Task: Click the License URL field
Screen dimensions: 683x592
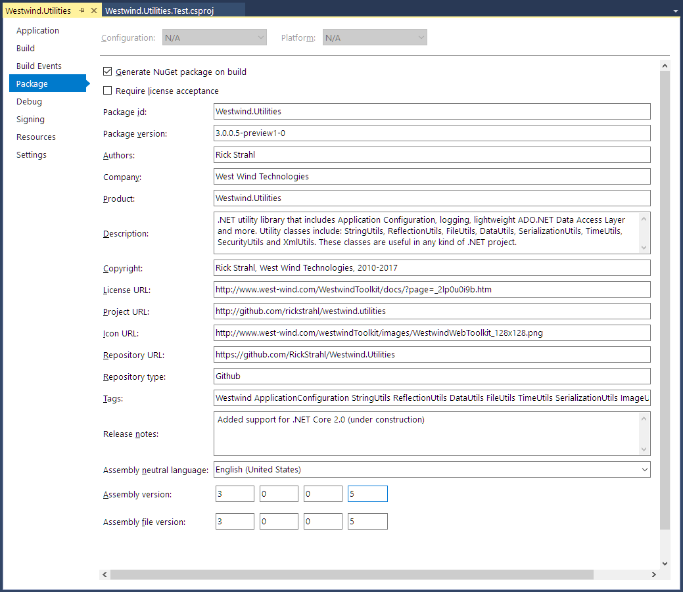Action: coord(432,290)
